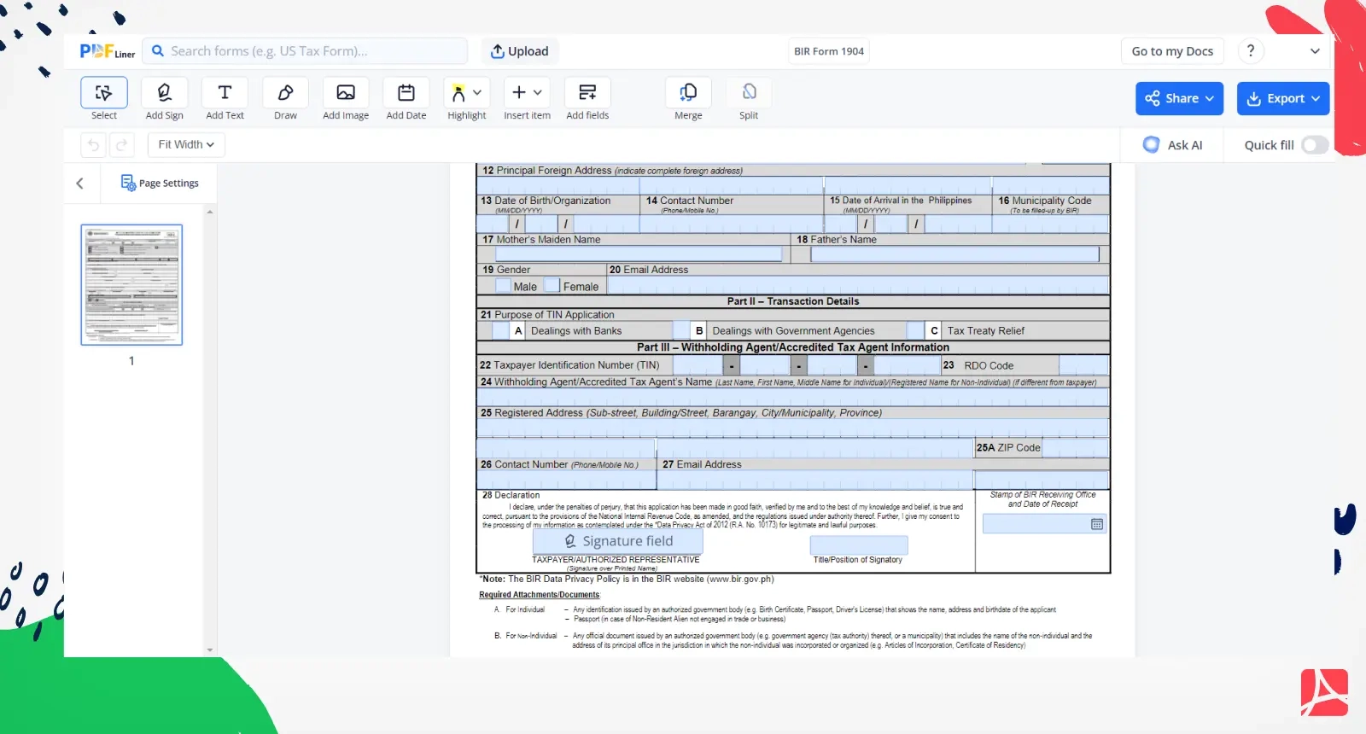Open the Ask AI assistant

(x=1174, y=145)
